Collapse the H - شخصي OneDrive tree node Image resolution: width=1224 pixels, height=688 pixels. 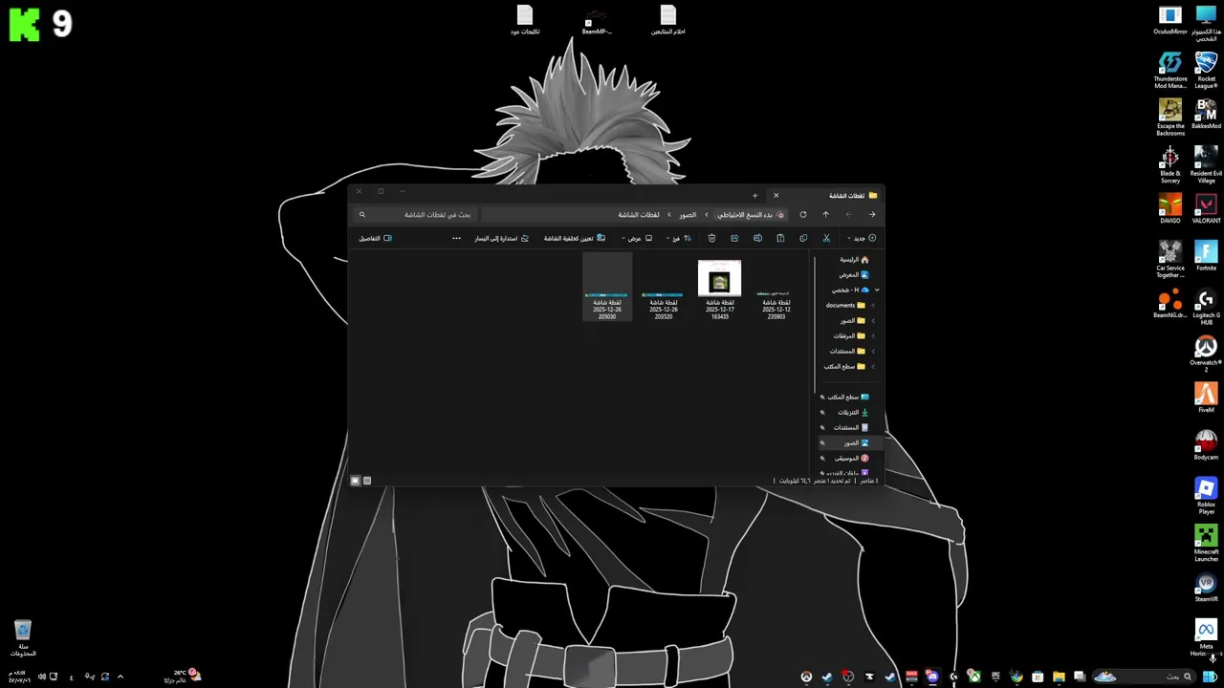876,290
